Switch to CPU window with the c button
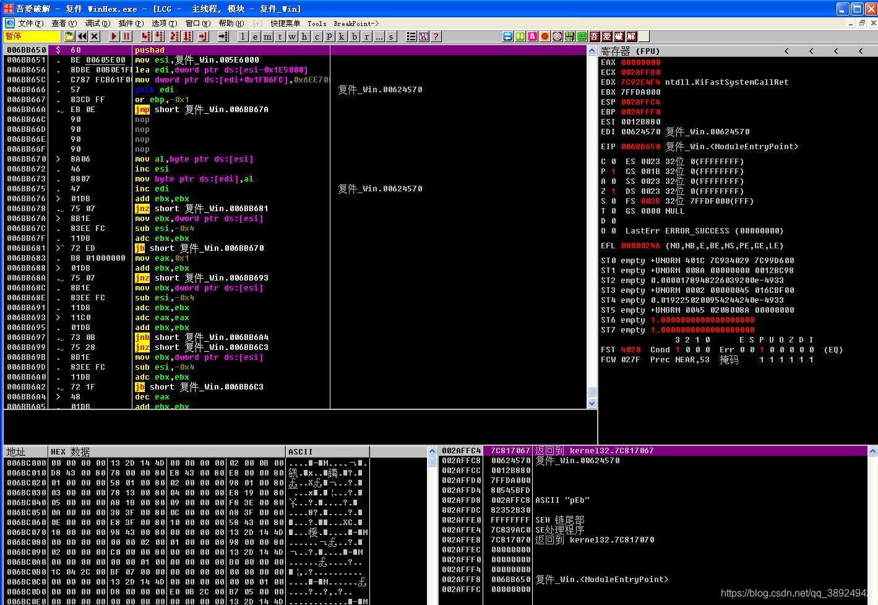 tap(317, 37)
